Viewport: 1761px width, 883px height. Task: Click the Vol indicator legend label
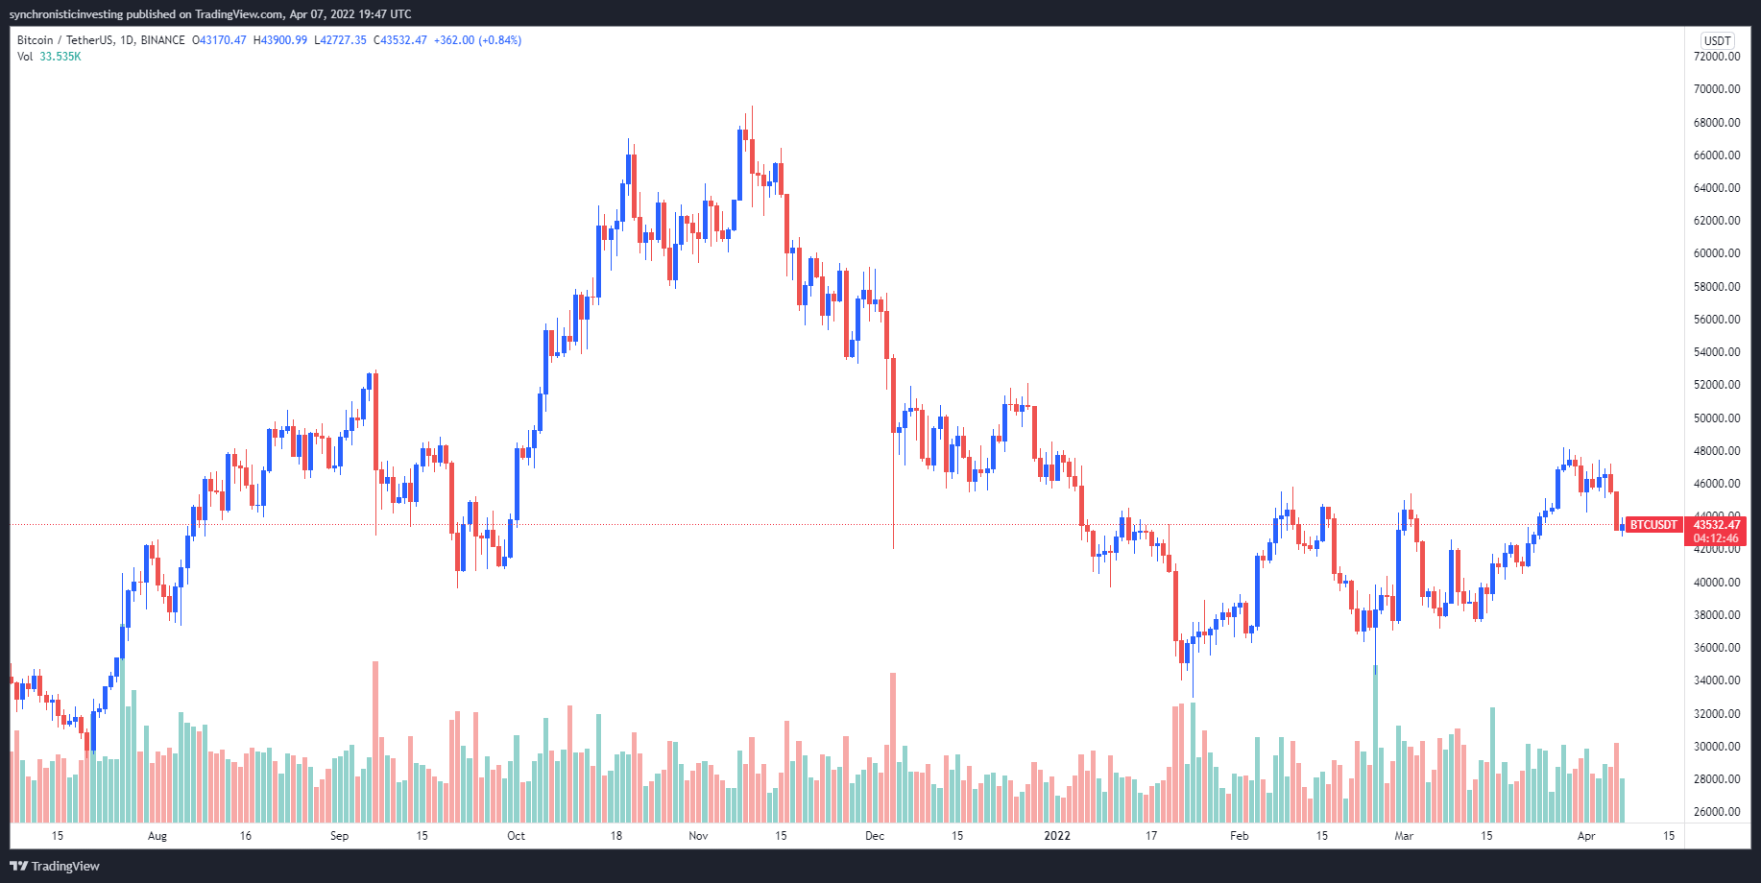pos(25,57)
